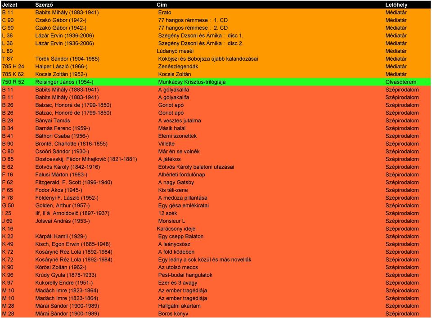This screenshot has width=432, height=318.
Task: Click author Reisinger János (1954-)
Action: 64,82
